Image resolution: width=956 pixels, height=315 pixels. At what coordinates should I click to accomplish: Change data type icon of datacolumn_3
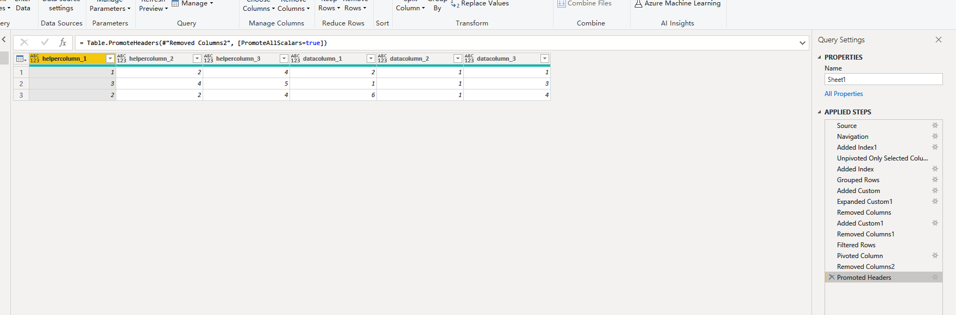click(x=469, y=59)
